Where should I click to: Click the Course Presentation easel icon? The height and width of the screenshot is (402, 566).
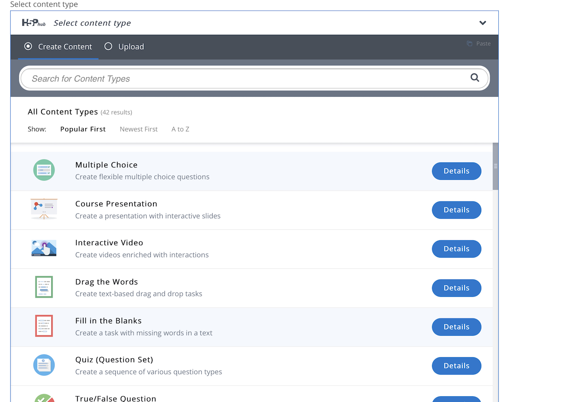44,209
